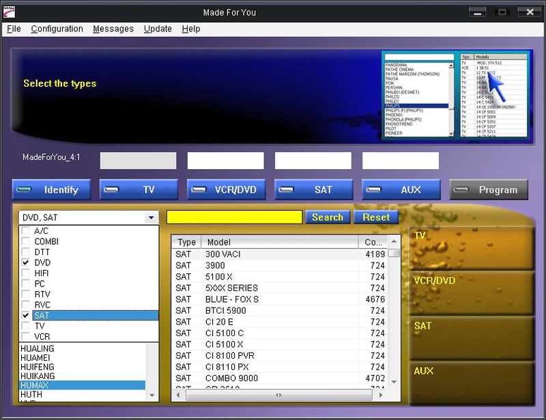Image resolution: width=546 pixels, height=420 pixels.
Task: Check the A/C type checkbox
Action: [x=26, y=231]
